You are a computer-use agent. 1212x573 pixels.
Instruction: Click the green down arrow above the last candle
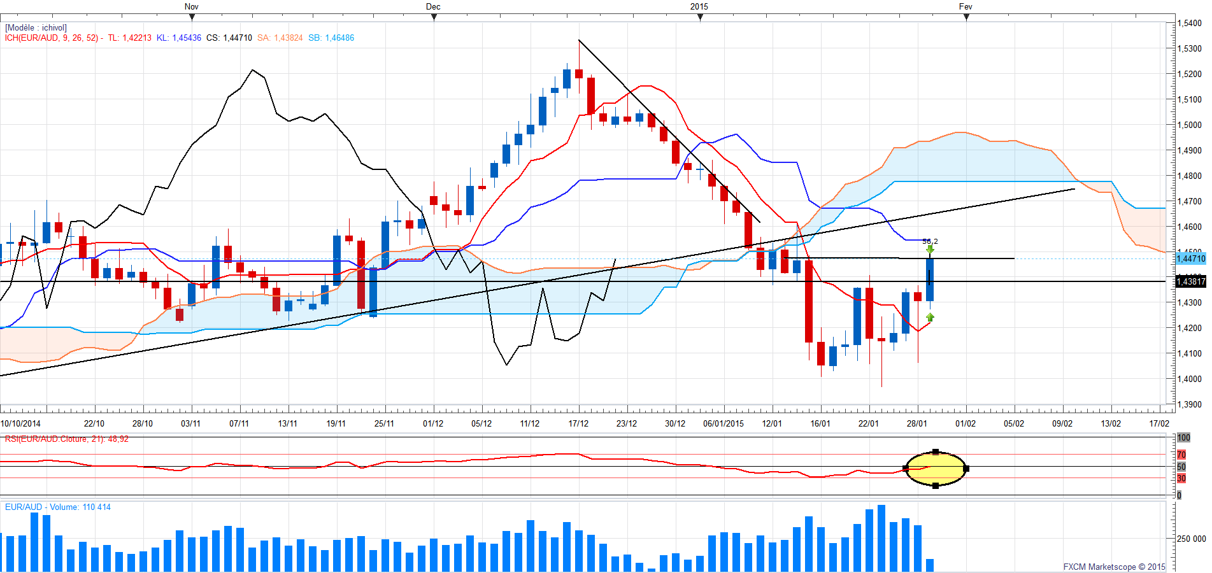[930, 250]
